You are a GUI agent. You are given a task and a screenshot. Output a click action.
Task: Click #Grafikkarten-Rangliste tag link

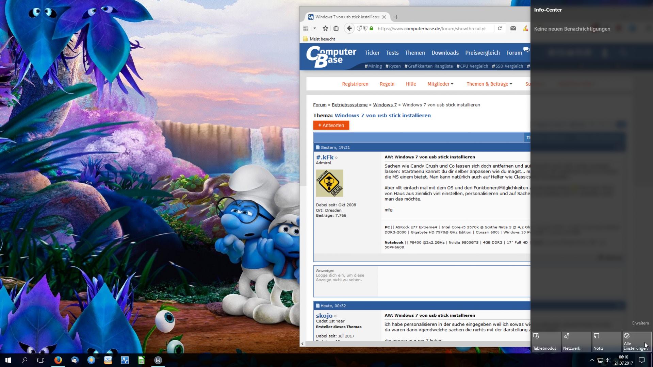click(x=429, y=66)
